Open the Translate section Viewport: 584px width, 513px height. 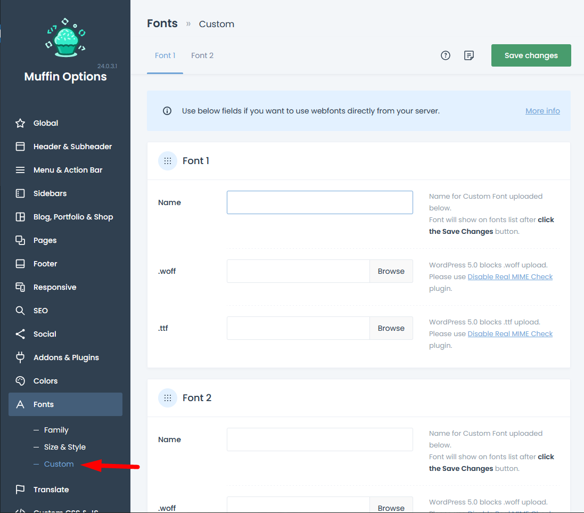point(65,490)
